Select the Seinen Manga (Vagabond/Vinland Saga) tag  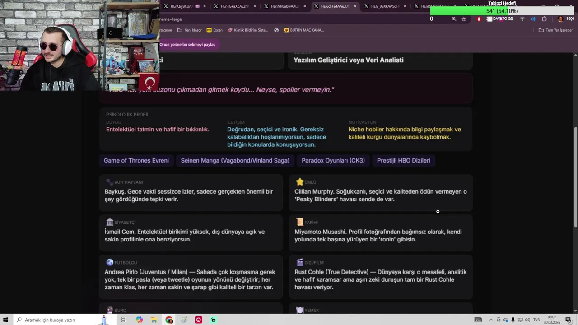coord(235,160)
